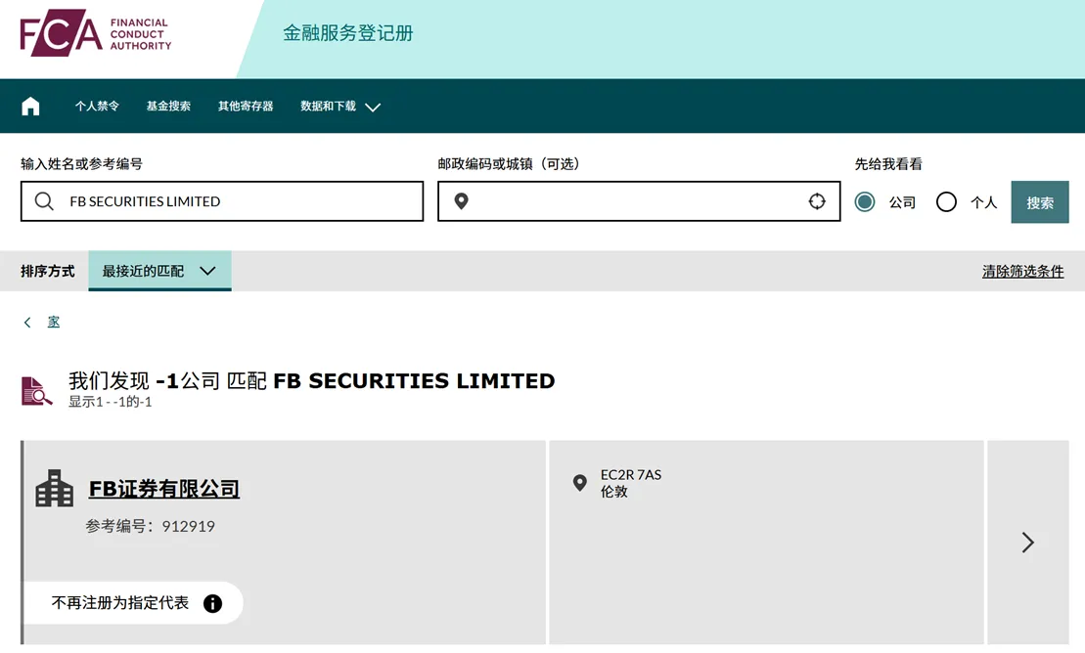Select the 公司 radio button
The height and width of the screenshot is (653, 1085).
[864, 202]
